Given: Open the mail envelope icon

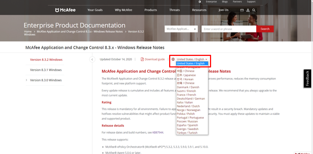Looking at the screenshot, I should [x=242, y=10].
